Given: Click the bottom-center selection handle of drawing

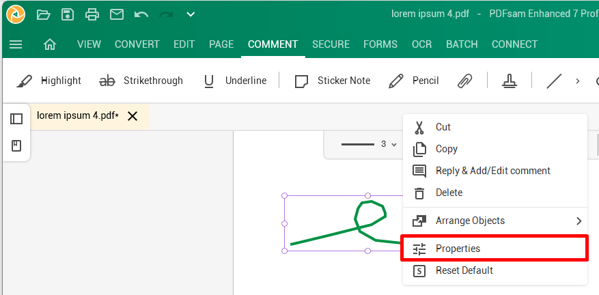Looking at the screenshot, I should pyautogui.click(x=367, y=251).
